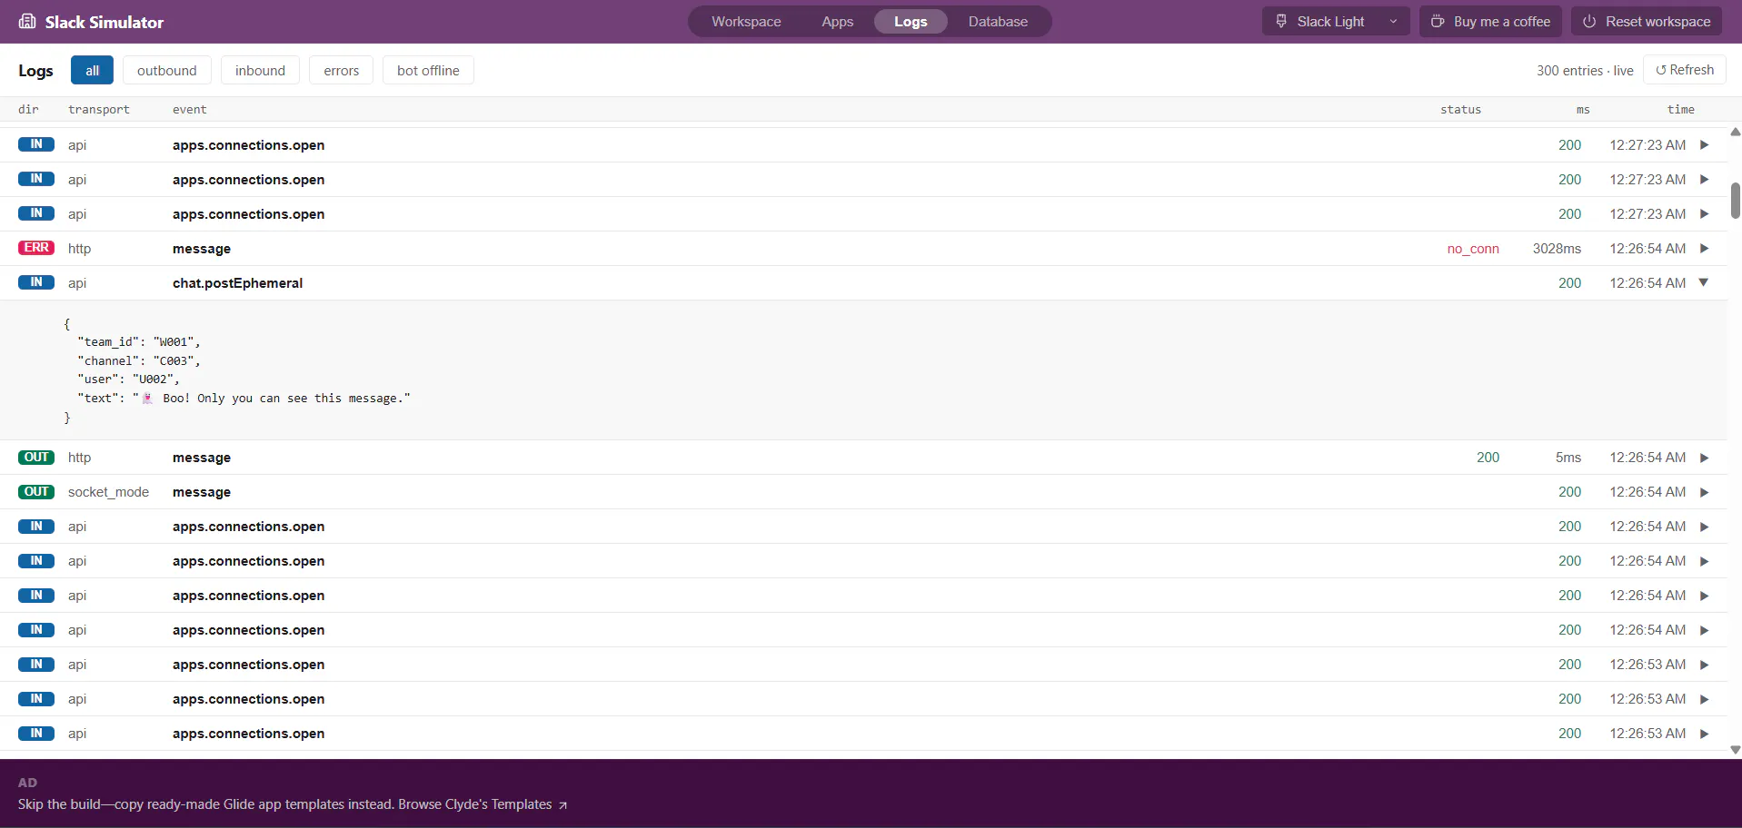Click the "Boo! Only you can see" text

coord(235,398)
